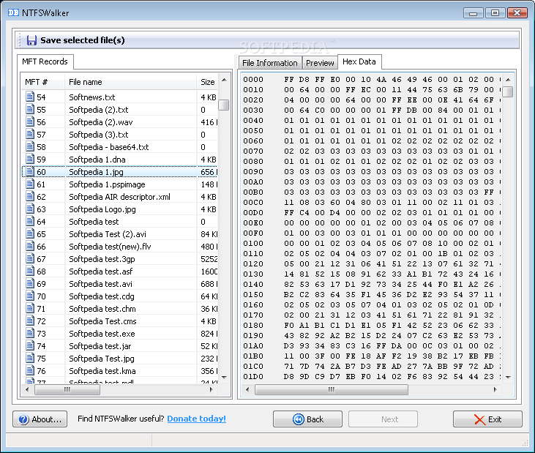Click the file icon of Softpedia test.3gp
Screen dimensions: 535x453
coord(30,258)
